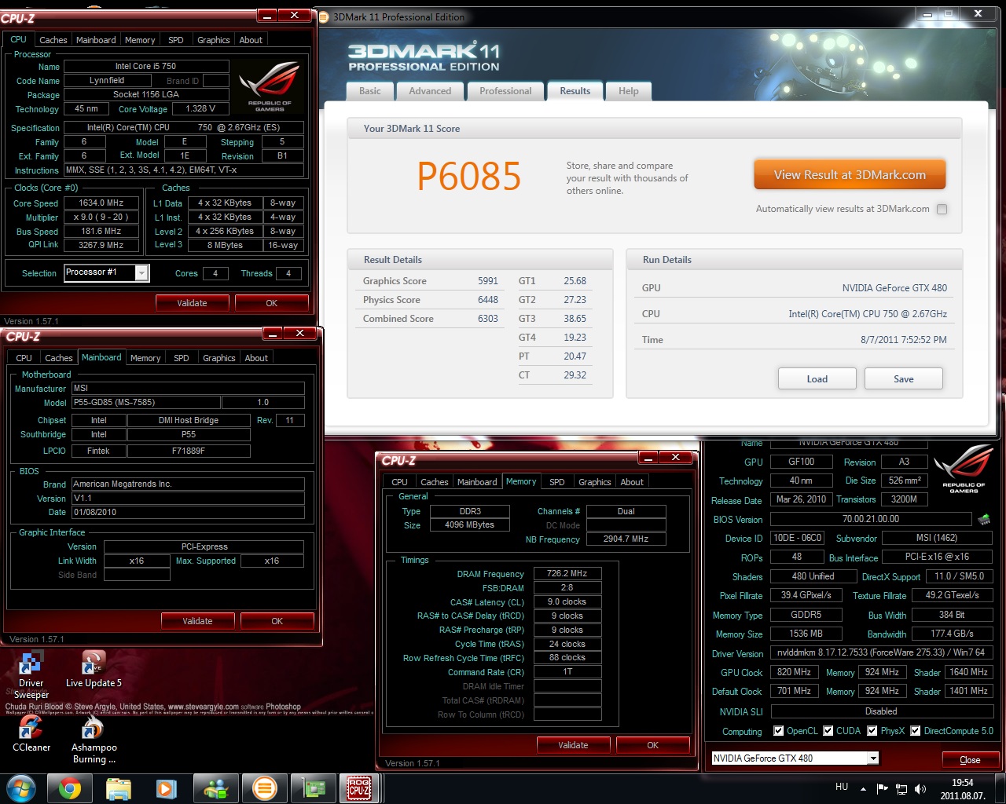
Task: Toggle the OpenCL checkbox in GPU-Z
Action: [x=779, y=731]
